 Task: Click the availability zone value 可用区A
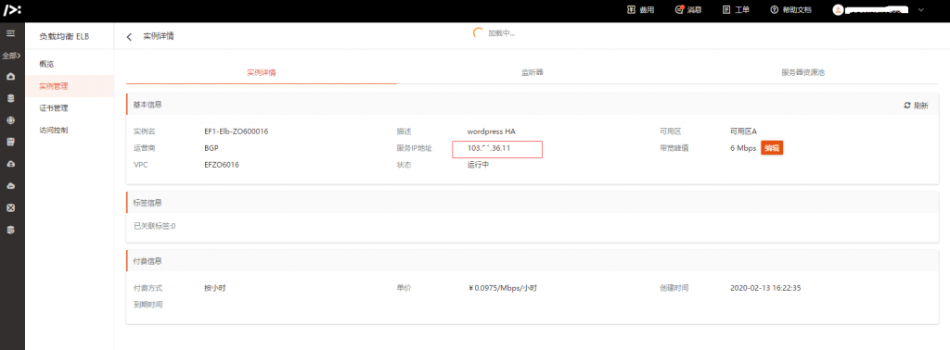[743, 131]
